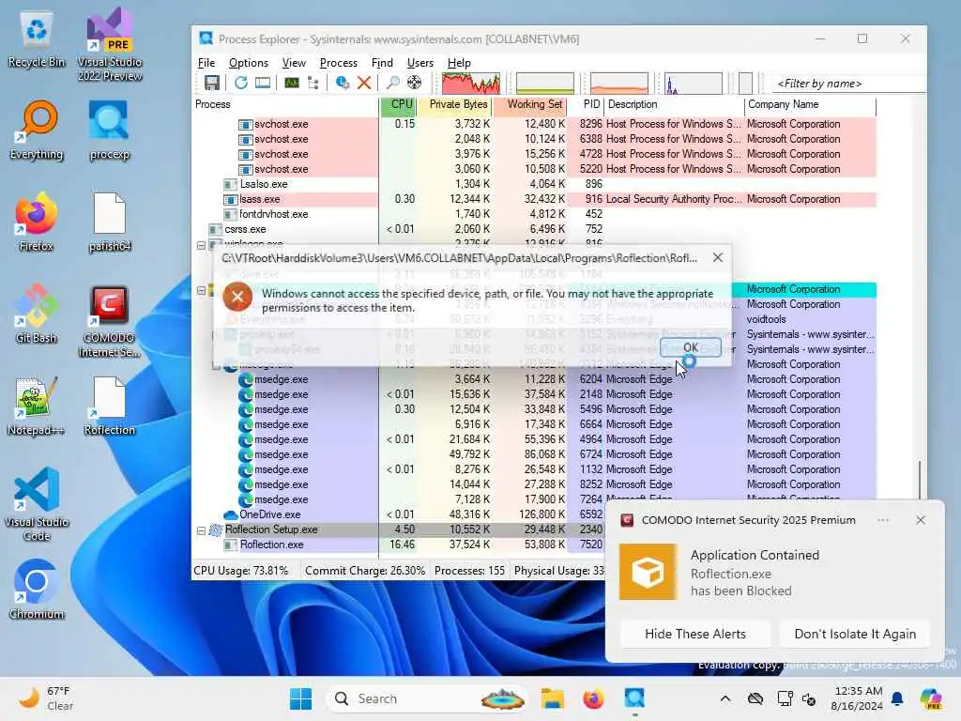Select svchost.exe row with PID 8296

click(535, 124)
